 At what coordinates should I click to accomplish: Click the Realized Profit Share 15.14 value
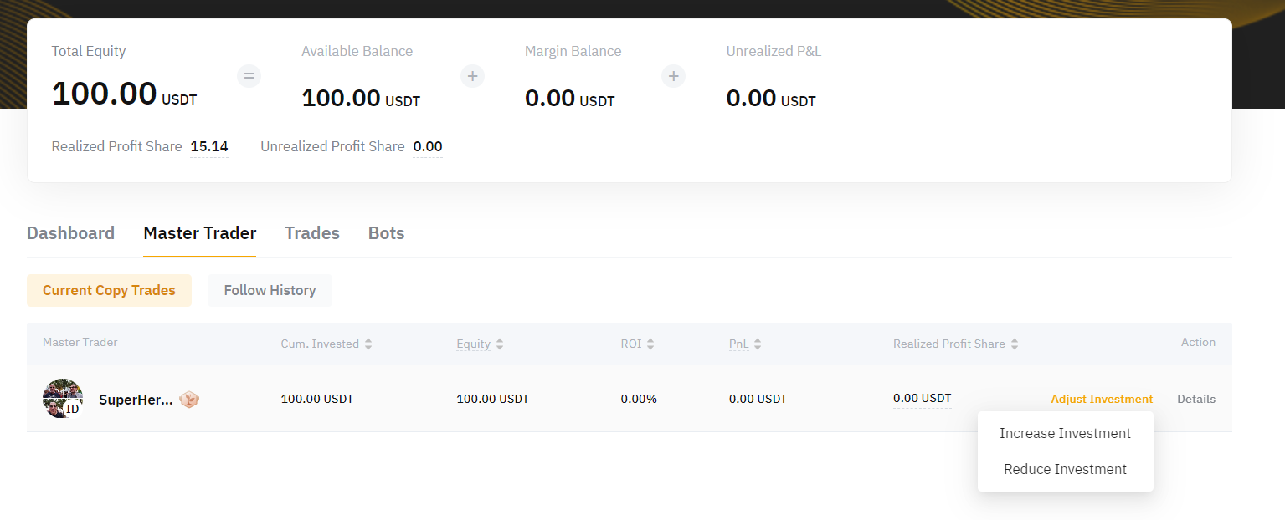pos(209,146)
